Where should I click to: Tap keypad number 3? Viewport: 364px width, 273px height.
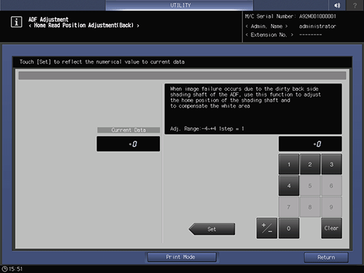pos(332,164)
